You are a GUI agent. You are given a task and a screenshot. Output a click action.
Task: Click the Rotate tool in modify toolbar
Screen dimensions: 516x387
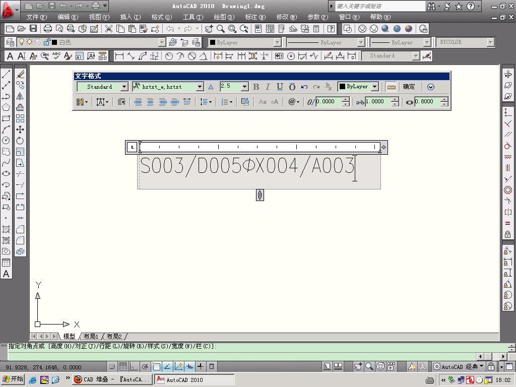click(20, 141)
